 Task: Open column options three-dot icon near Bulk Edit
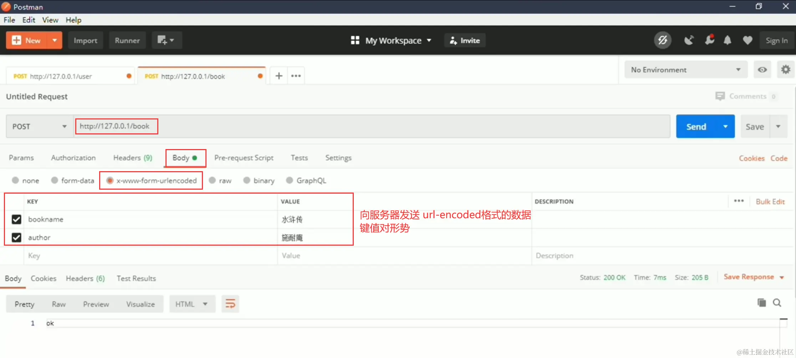pos(739,201)
